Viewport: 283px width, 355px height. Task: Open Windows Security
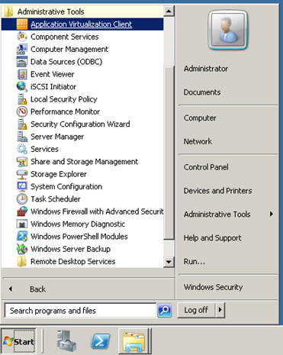point(214,287)
